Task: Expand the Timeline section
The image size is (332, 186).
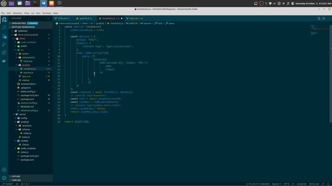Action: tap(31, 180)
